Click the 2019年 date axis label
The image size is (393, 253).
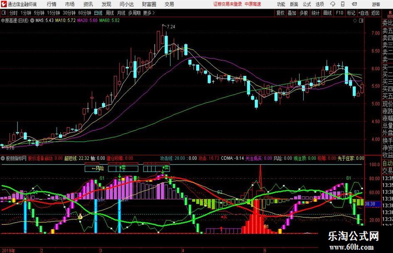(8, 251)
